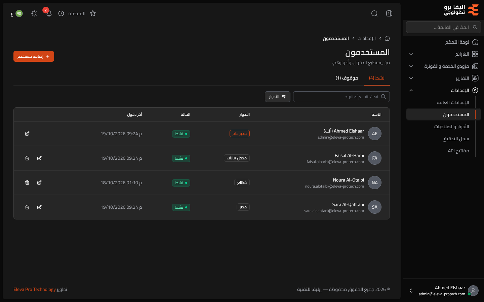
Task: Click the Eleva Pro logo in the sidebar
Action: pyautogui.click(x=461, y=10)
